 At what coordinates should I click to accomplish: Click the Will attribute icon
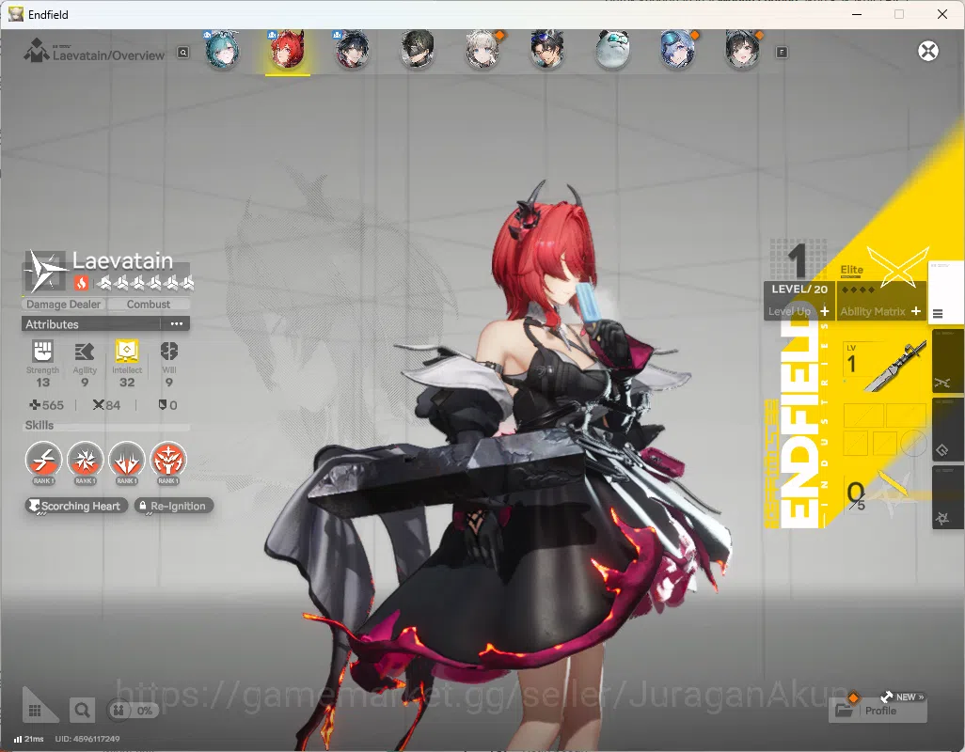169,352
